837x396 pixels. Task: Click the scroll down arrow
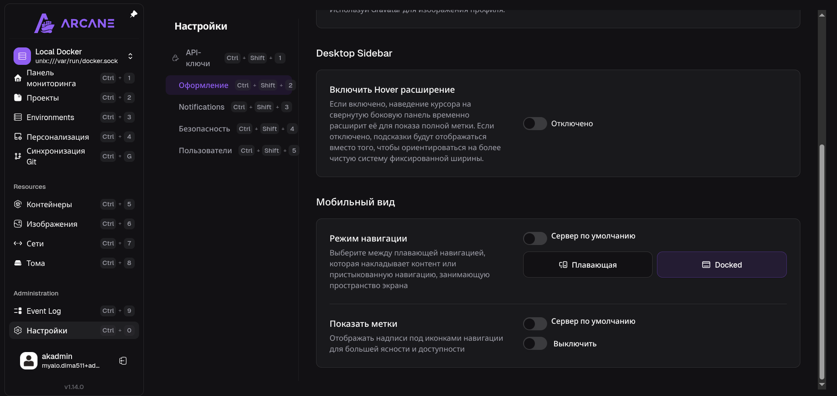click(822, 385)
